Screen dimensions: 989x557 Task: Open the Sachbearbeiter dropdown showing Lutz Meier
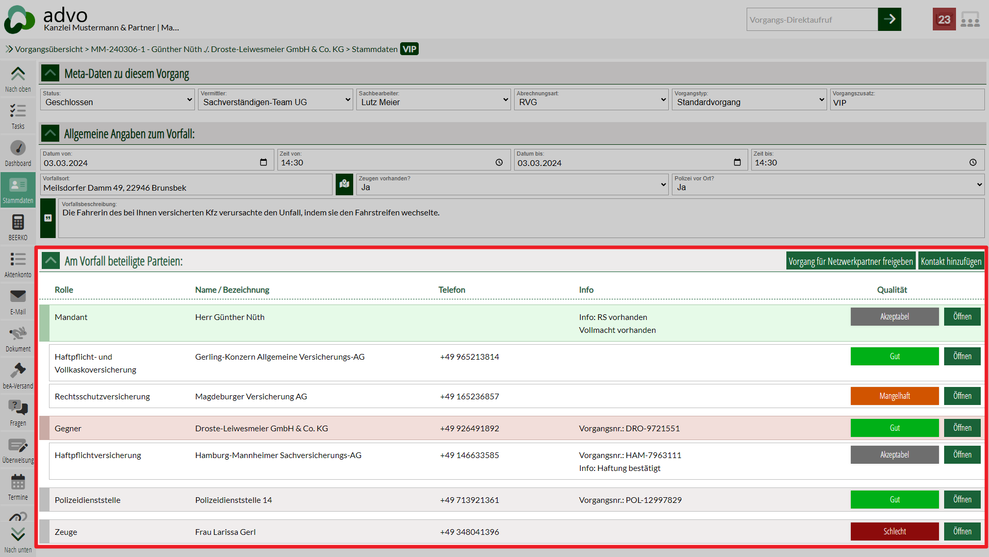[x=433, y=99]
